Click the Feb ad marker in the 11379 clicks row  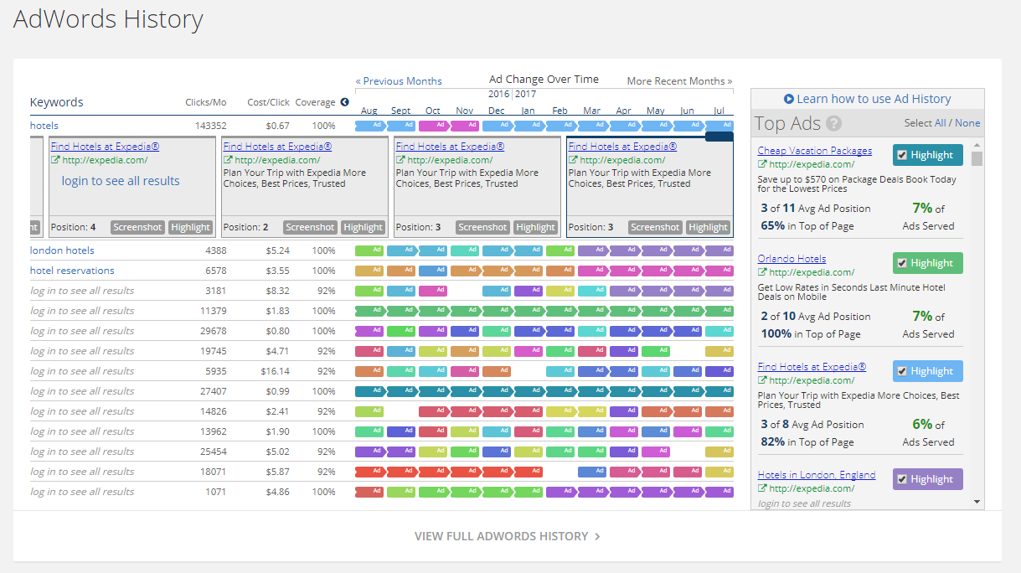coord(562,311)
